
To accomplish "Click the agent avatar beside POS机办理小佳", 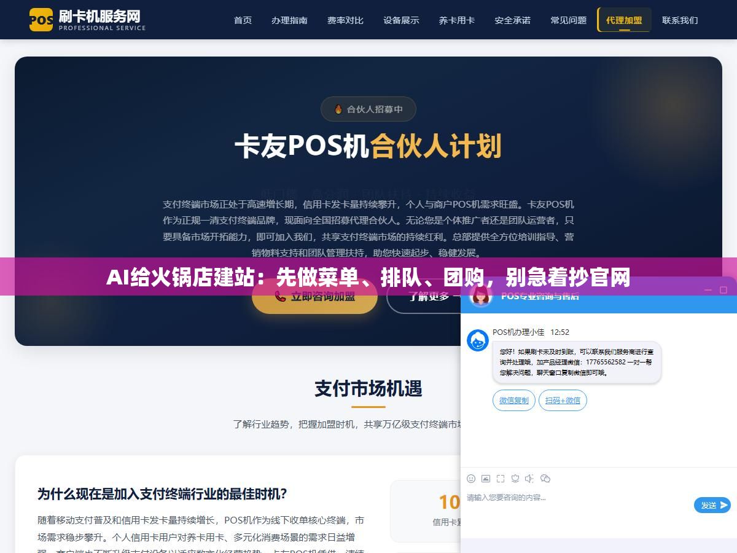I will point(478,340).
